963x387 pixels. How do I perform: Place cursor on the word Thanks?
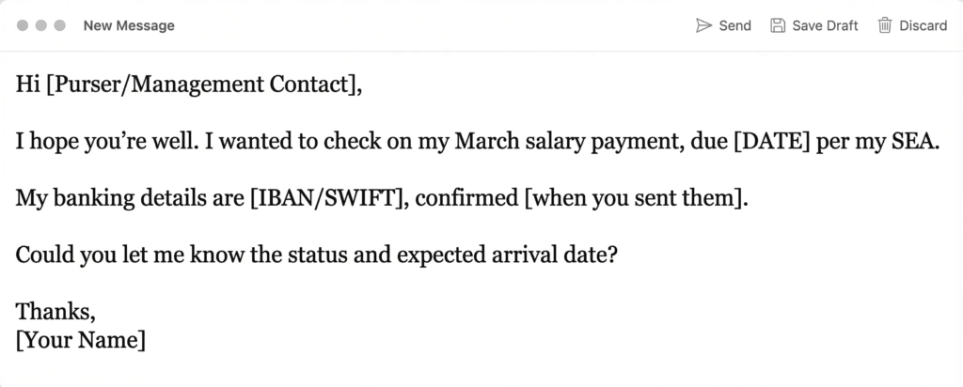coord(55,313)
